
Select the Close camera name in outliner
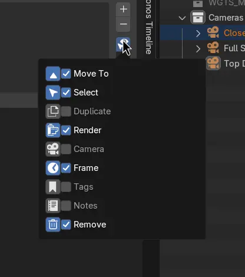click(x=234, y=33)
